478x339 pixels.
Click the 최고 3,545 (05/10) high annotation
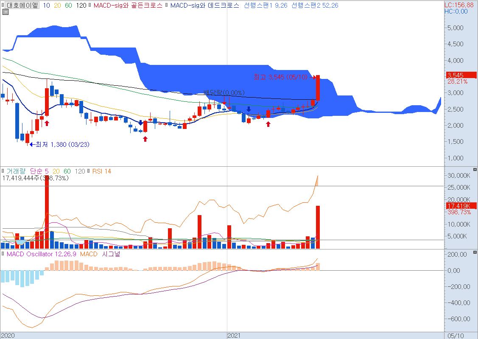point(281,77)
